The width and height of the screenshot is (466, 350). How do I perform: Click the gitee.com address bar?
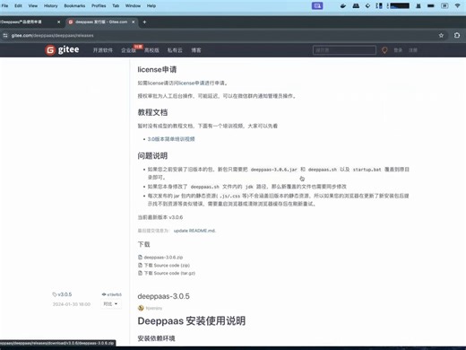(x=221, y=35)
